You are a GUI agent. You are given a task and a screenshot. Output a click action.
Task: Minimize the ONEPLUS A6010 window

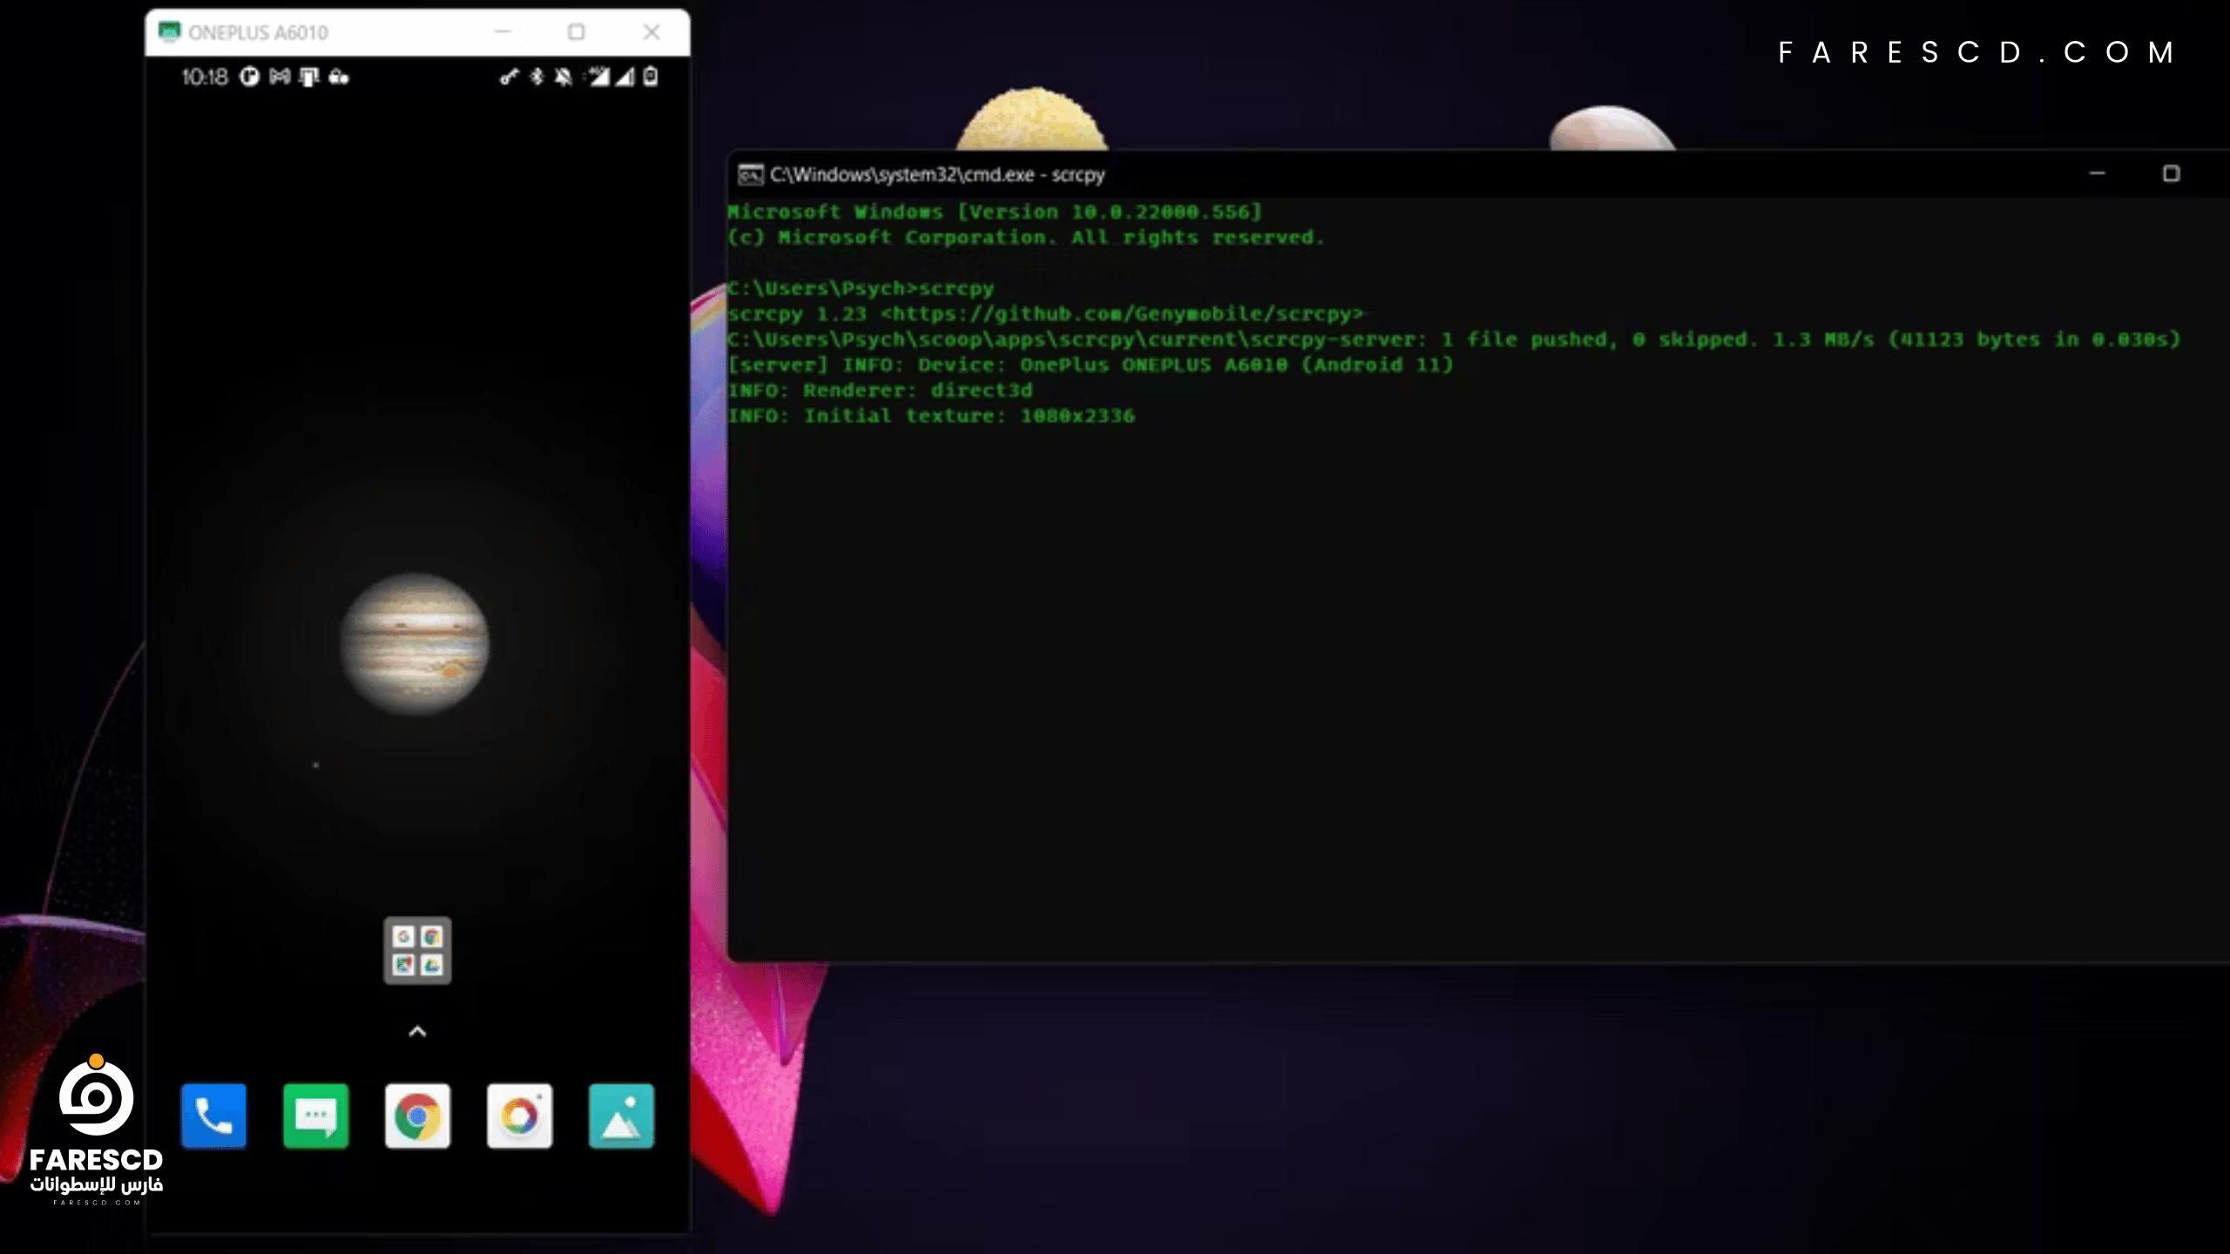pos(503,32)
